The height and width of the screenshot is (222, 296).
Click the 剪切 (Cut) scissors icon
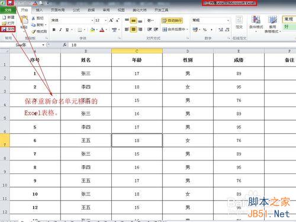pos(34,18)
